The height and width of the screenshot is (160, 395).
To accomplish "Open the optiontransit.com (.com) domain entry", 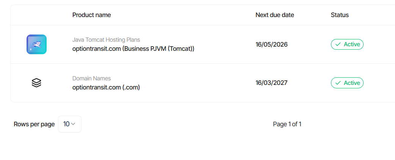I will (106, 87).
